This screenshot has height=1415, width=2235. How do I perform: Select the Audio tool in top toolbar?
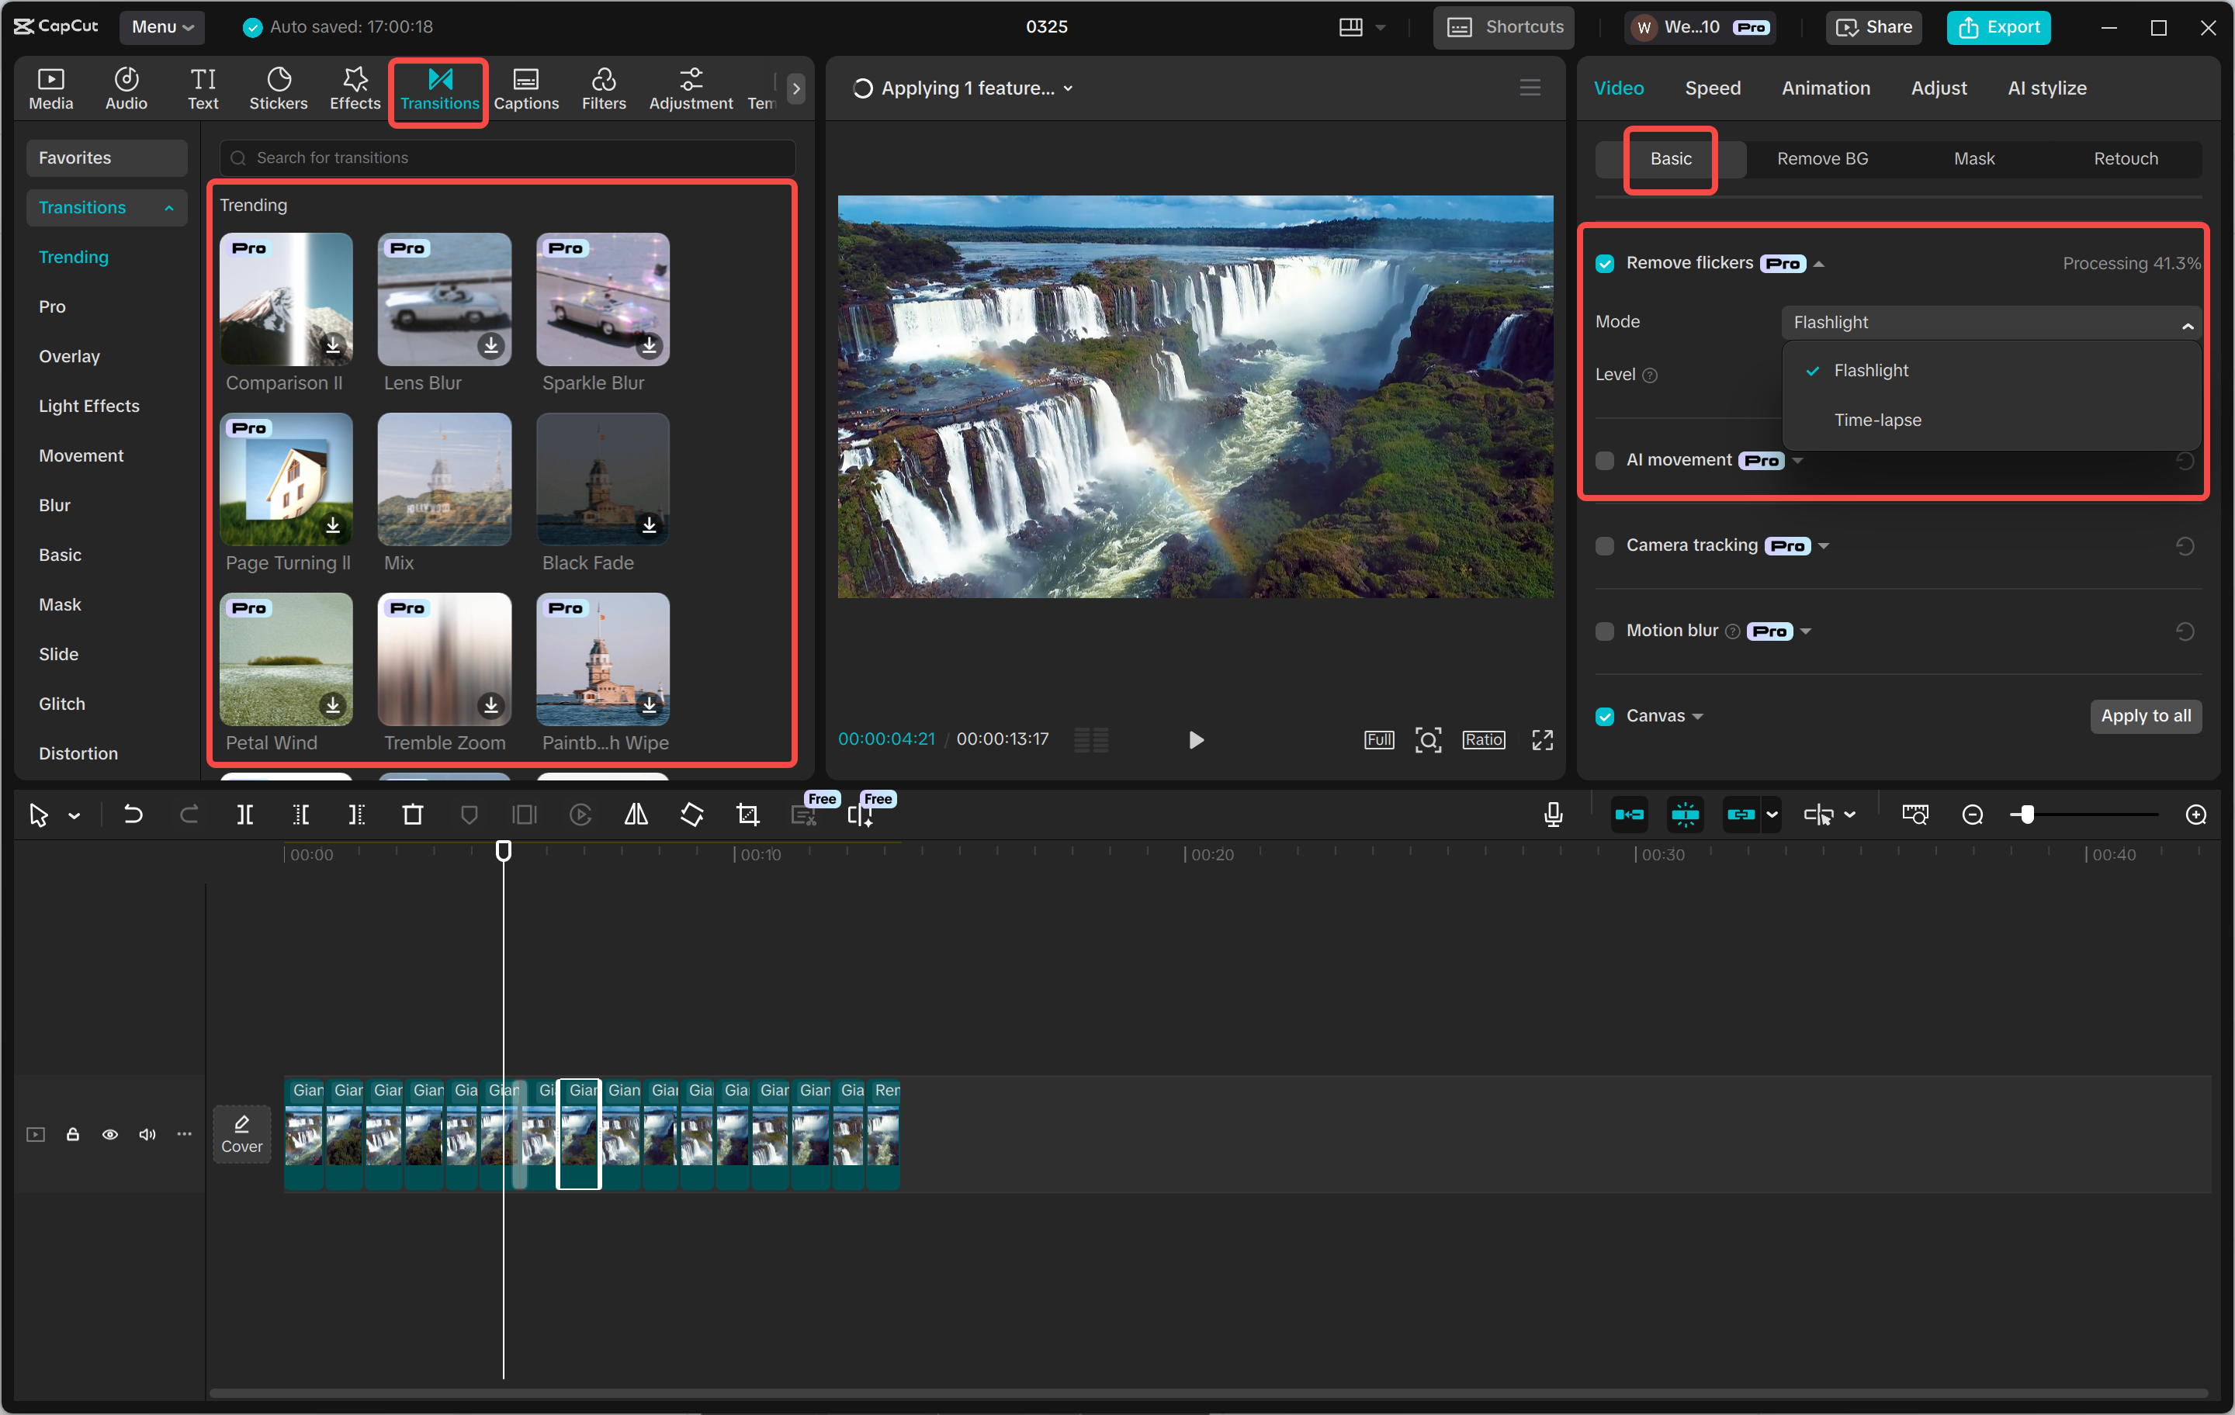coord(125,88)
